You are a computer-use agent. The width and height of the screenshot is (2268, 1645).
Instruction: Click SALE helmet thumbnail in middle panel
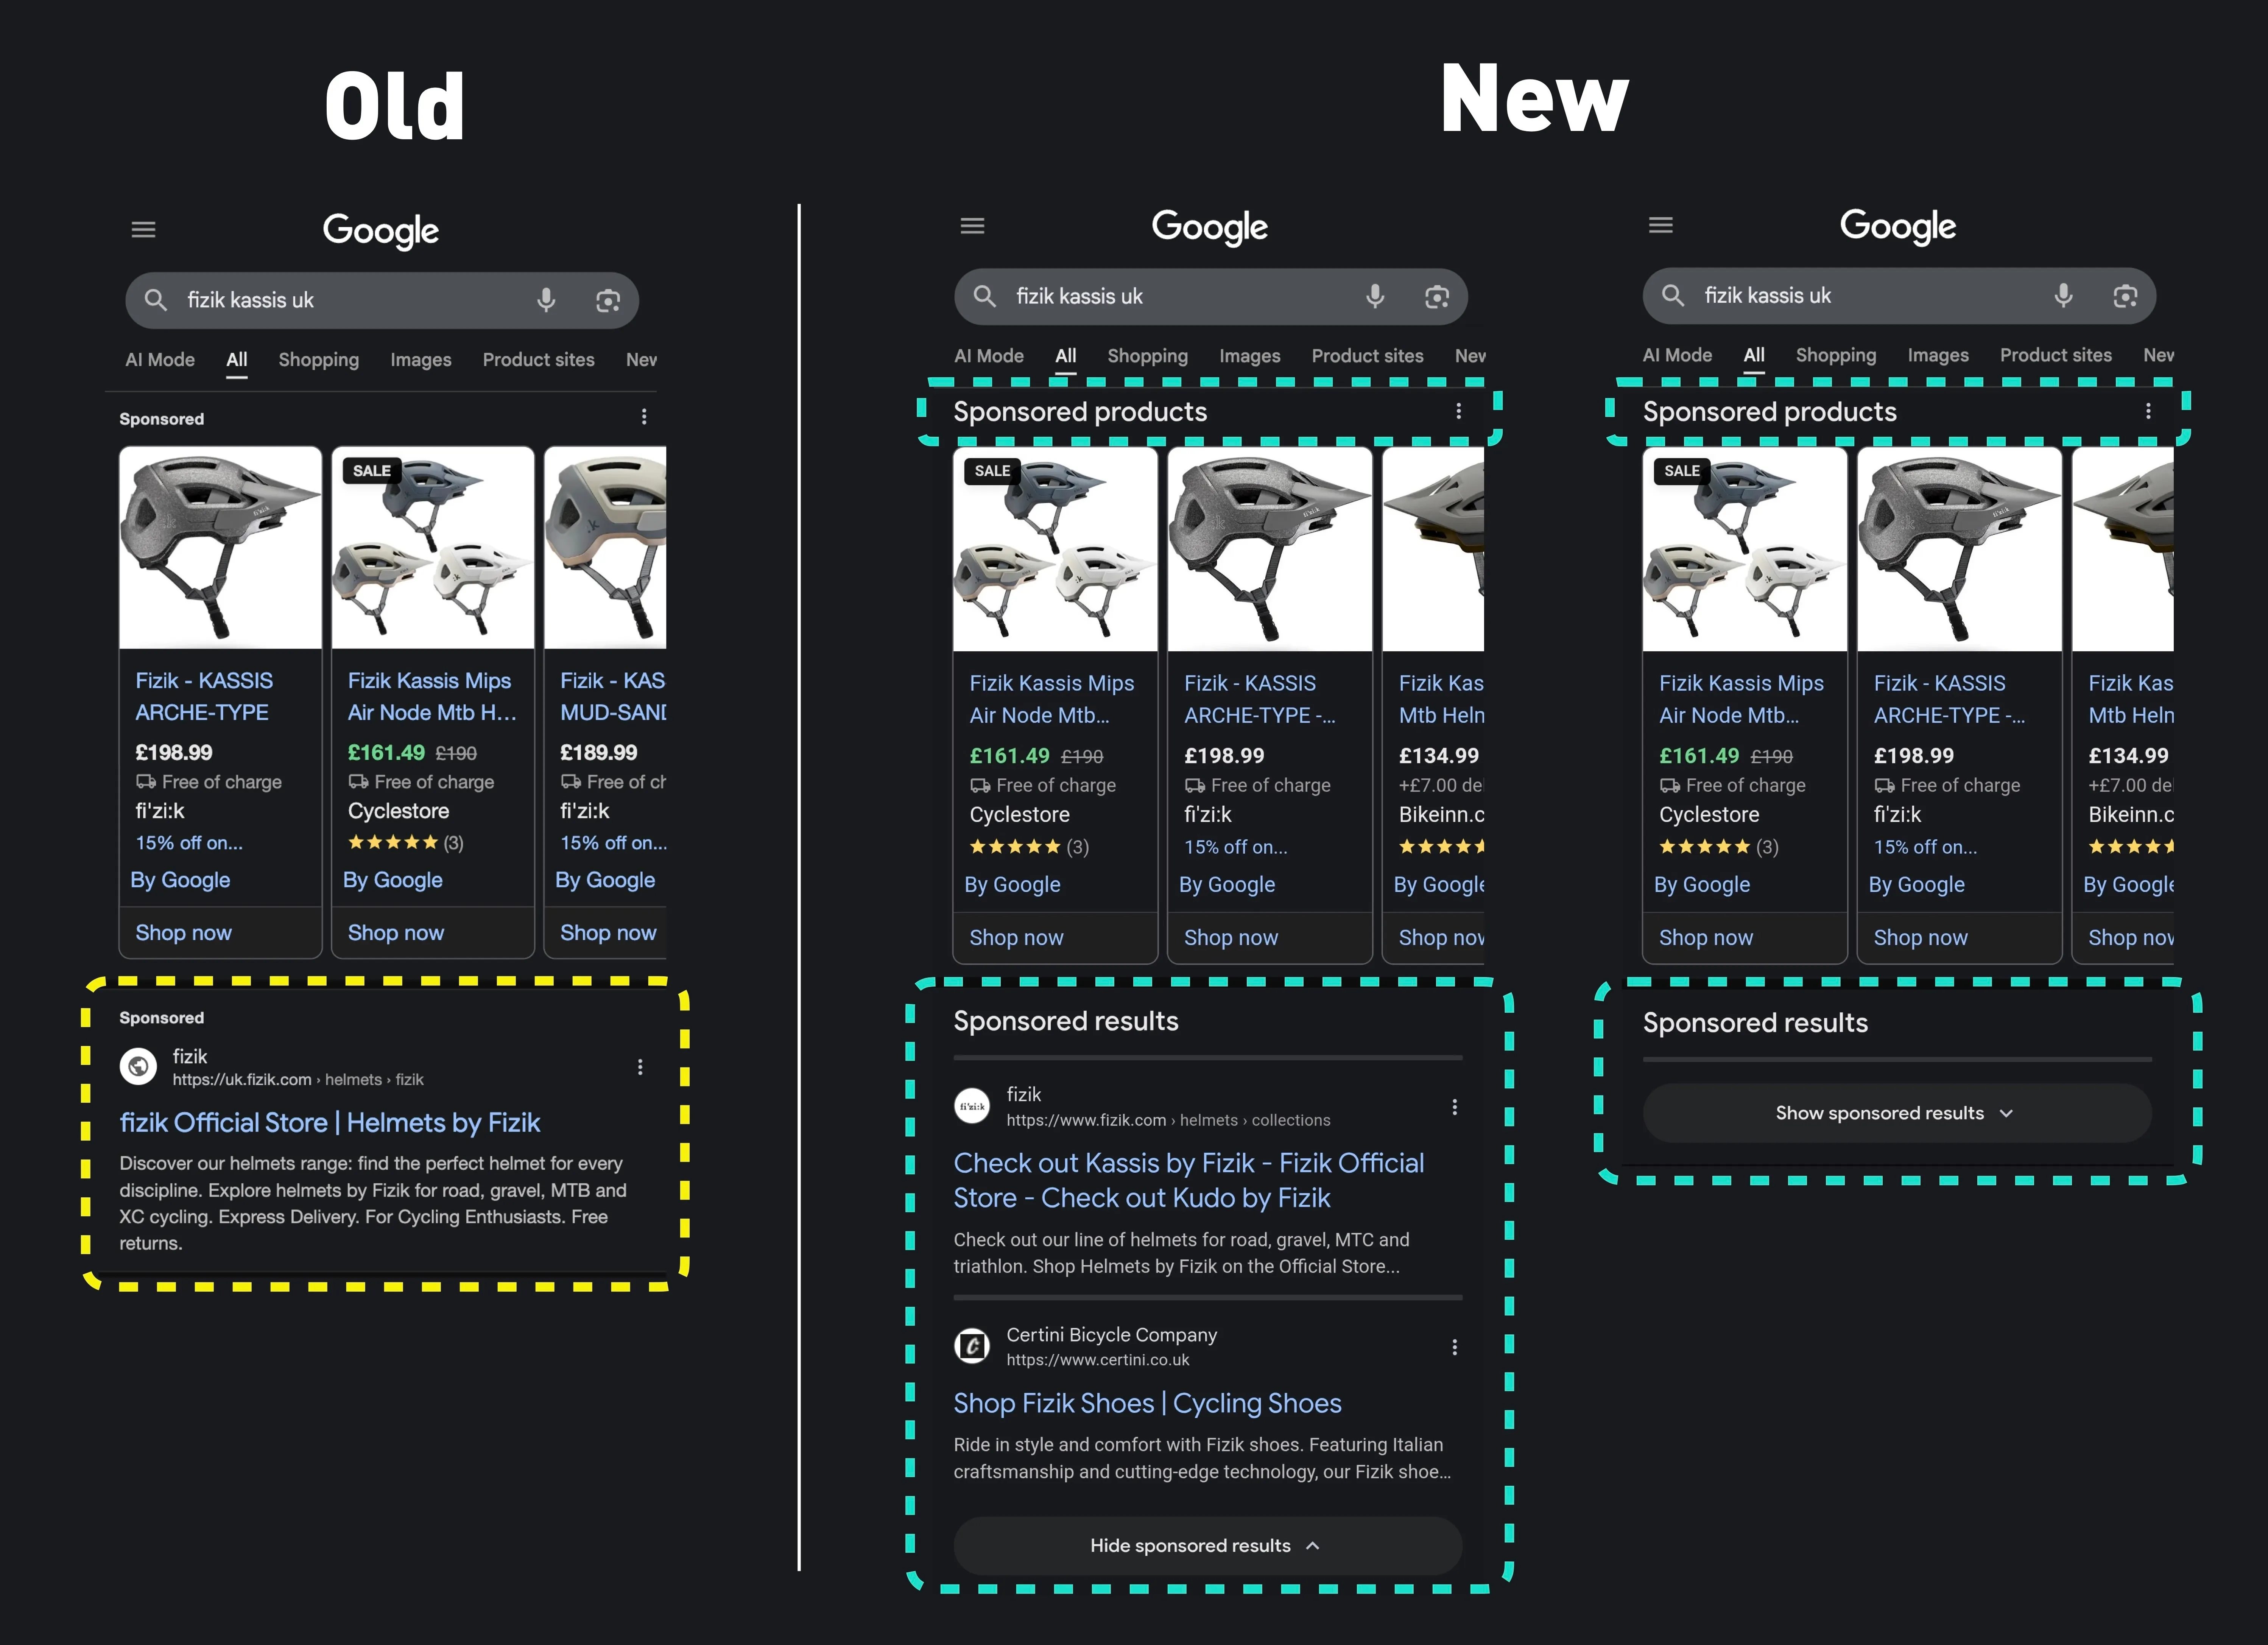pyautogui.click(x=1054, y=549)
